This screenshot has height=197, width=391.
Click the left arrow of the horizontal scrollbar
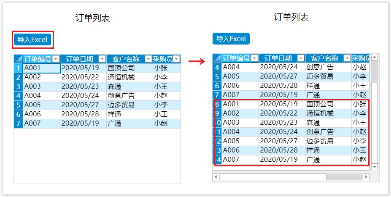(216, 177)
